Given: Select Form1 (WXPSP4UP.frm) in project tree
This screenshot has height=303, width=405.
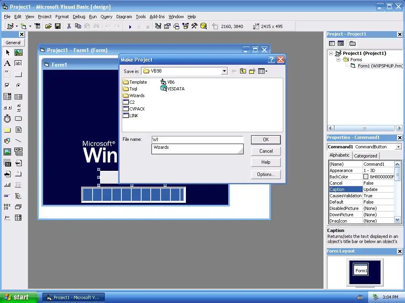Looking at the screenshot, I should pyautogui.click(x=377, y=66).
